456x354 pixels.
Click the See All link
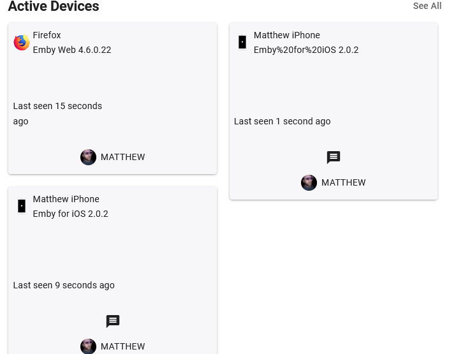point(427,6)
